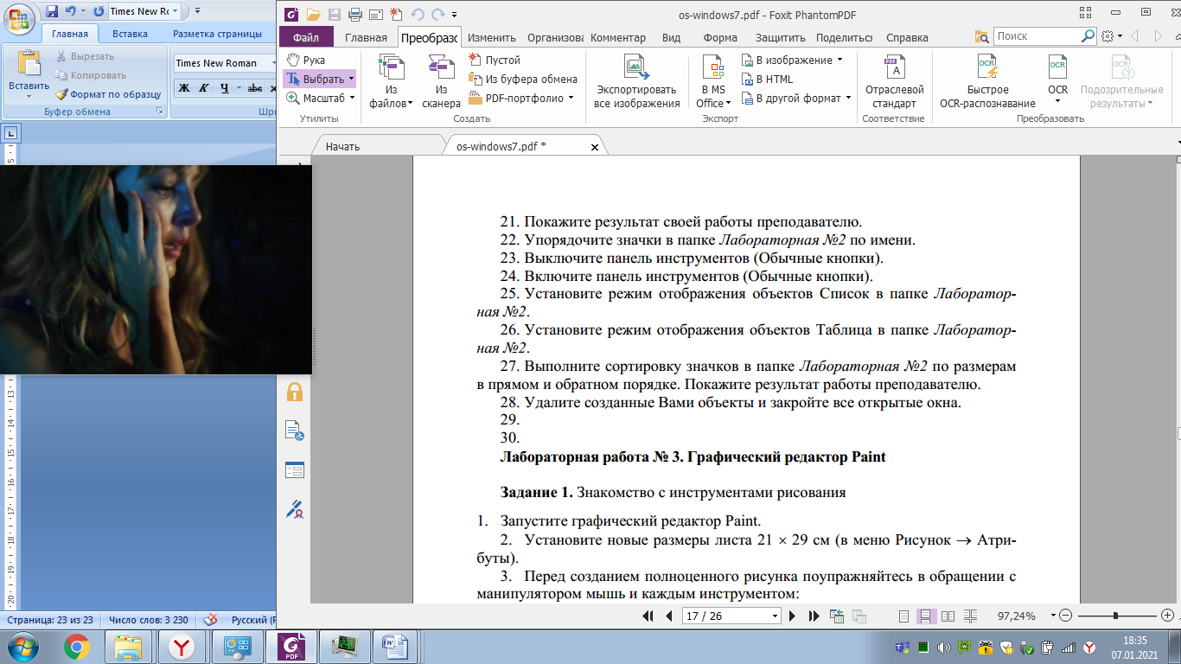Screen dimensions: 1181x664
Task: Click the Выбрать select tool in Foxit
Action: 319,79
